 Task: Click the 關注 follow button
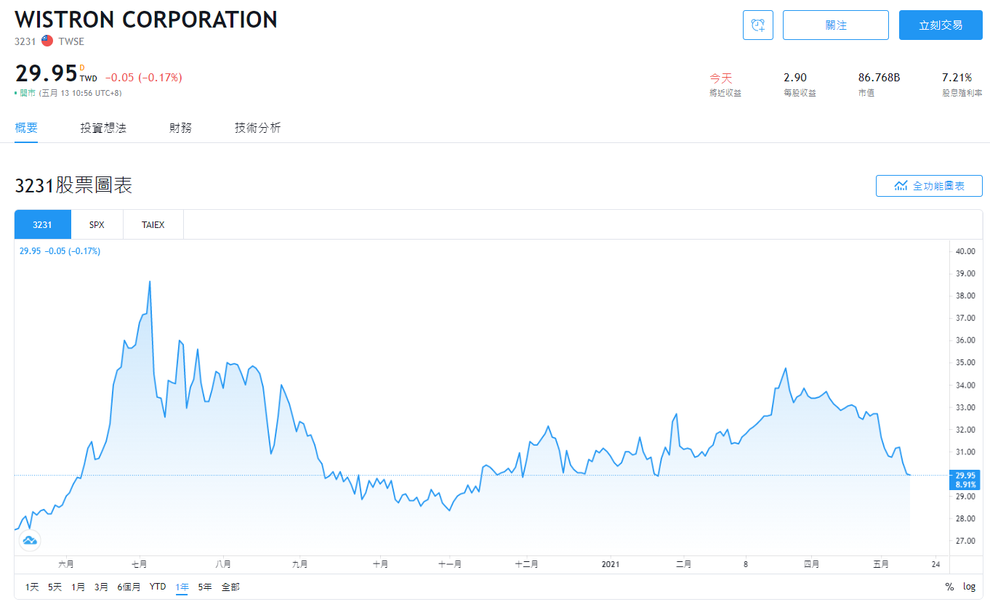coord(836,25)
